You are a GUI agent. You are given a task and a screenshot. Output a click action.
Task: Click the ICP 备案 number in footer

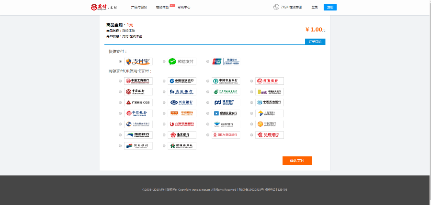point(251,190)
